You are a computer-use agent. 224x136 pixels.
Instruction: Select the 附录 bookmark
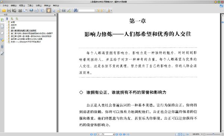point(26,42)
